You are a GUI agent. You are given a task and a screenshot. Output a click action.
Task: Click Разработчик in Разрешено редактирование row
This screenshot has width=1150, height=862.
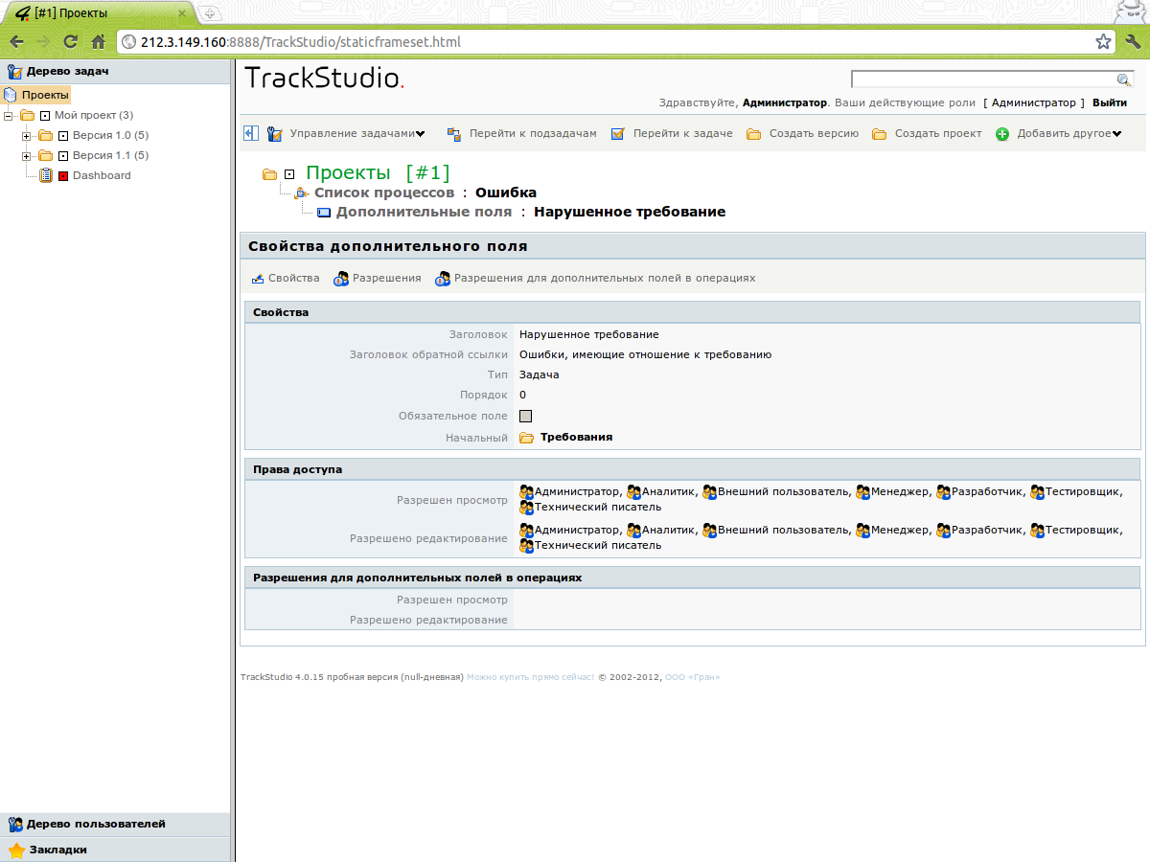(x=987, y=530)
